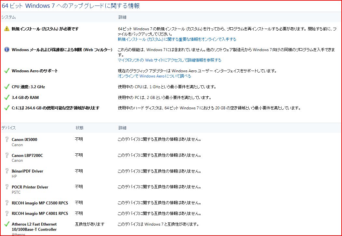Click the 不明 status for POCR Printer Driver

(79, 187)
